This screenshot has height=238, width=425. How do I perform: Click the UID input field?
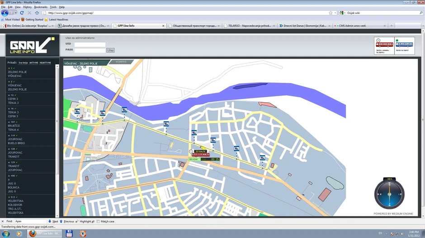click(x=90, y=44)
